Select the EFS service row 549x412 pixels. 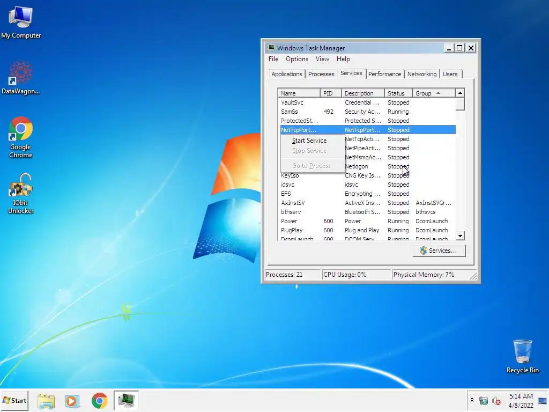(x=367, y=193)
